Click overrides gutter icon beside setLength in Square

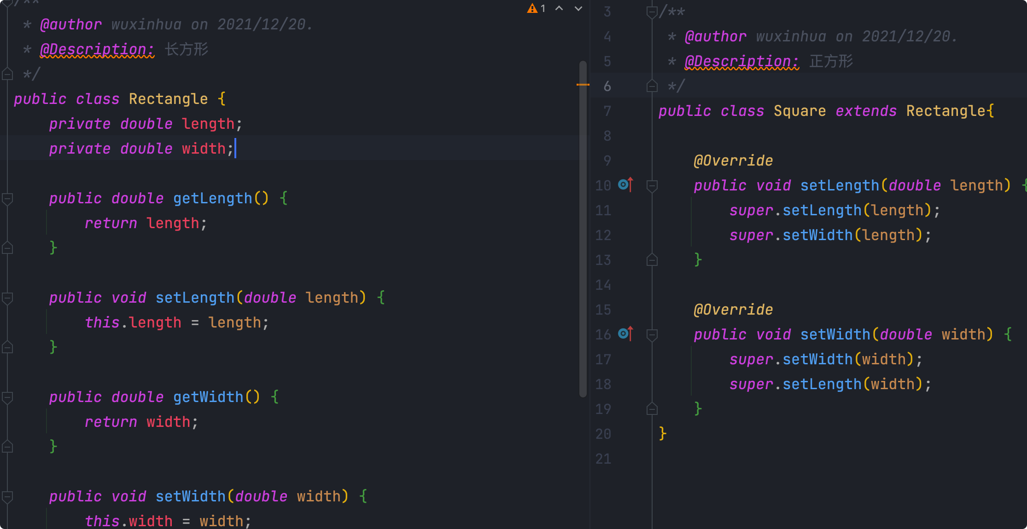(x=625, y=185)
